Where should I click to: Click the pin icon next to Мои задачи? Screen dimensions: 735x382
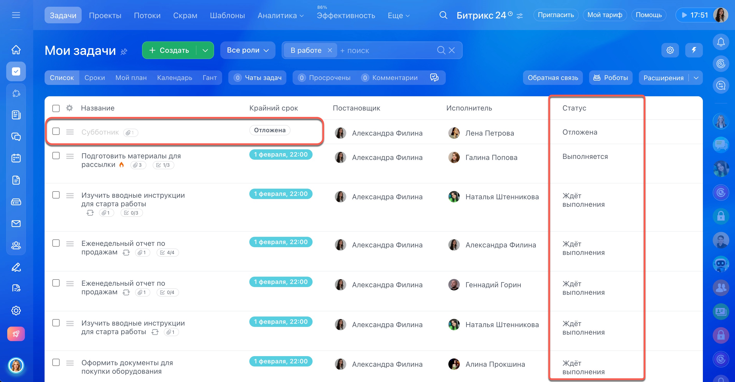coord(124,52)
